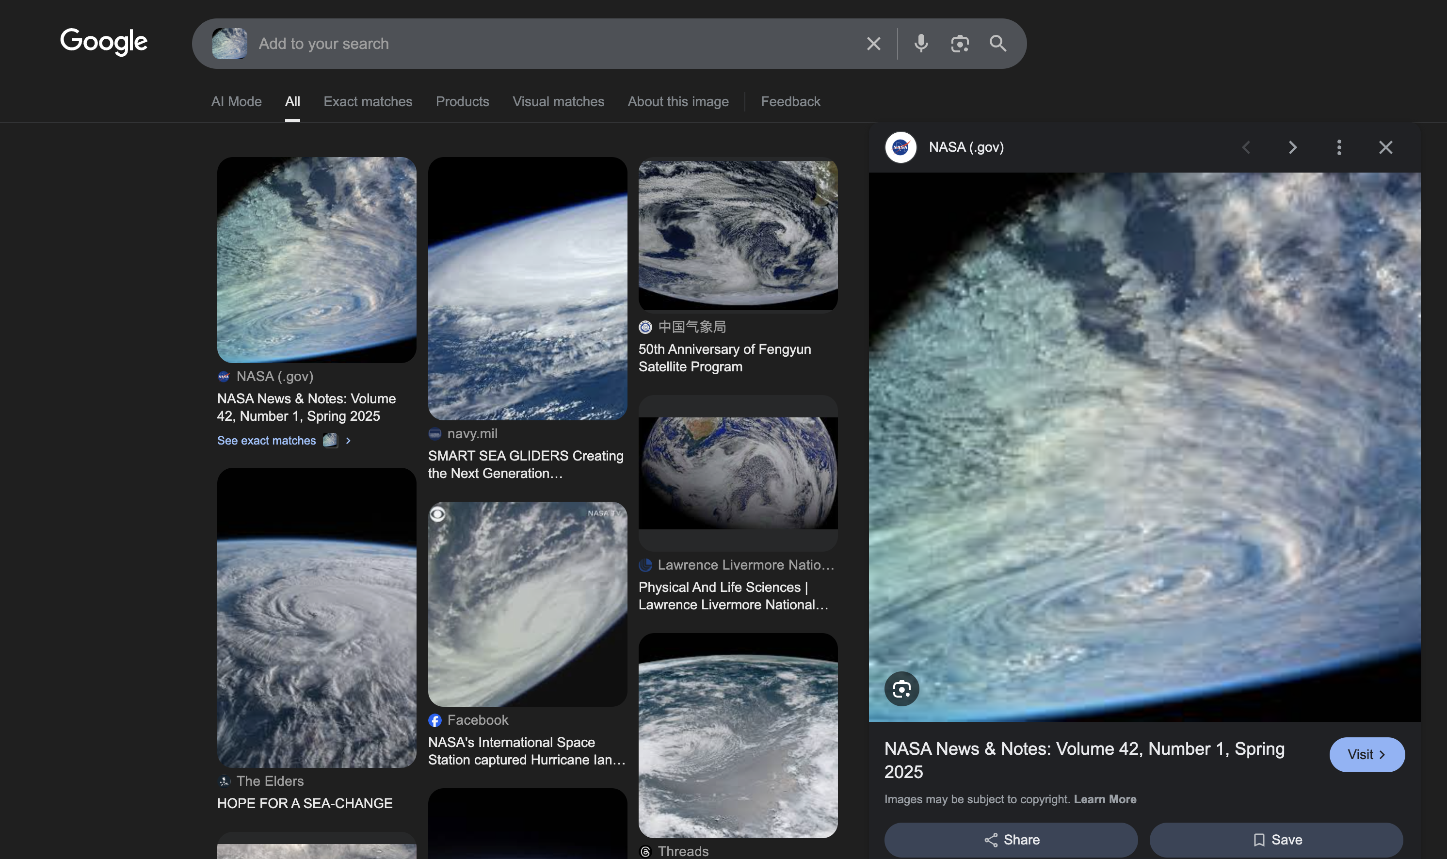Expand See exact matches chevron
The width and height of the screenshot is (1447, 859).
point(348,441)
